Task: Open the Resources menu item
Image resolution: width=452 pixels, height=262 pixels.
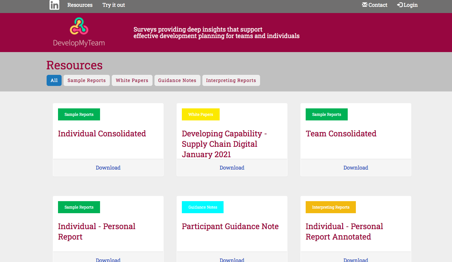Action: (80, 5)
